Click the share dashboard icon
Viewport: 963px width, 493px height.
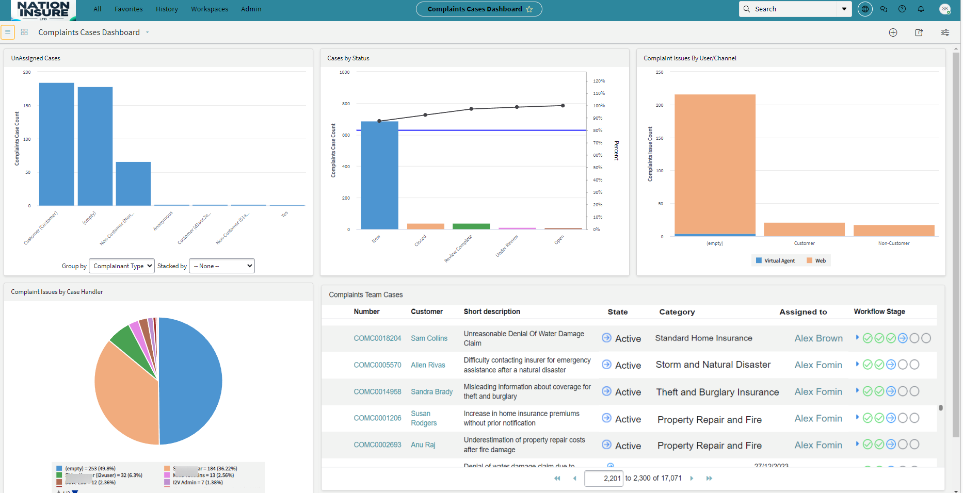[919, 32]
